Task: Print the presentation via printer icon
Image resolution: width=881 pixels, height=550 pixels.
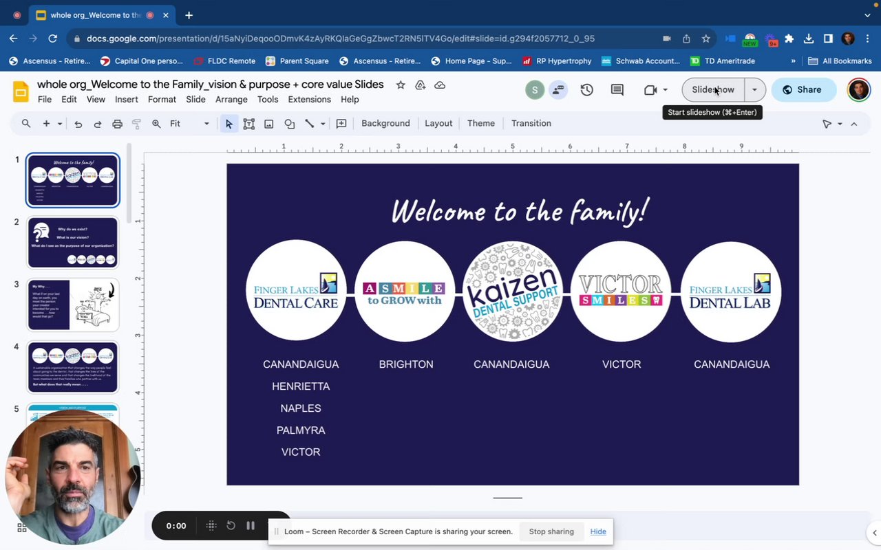Action: tap(117, 124)
